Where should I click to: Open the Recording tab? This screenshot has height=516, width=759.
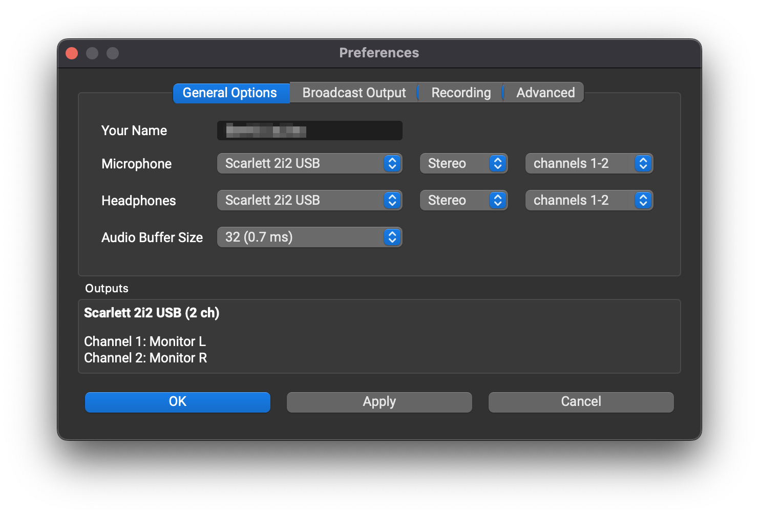point(460,93)
